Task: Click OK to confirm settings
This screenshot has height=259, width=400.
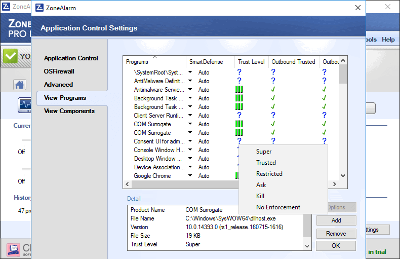Action: (336, 246)
